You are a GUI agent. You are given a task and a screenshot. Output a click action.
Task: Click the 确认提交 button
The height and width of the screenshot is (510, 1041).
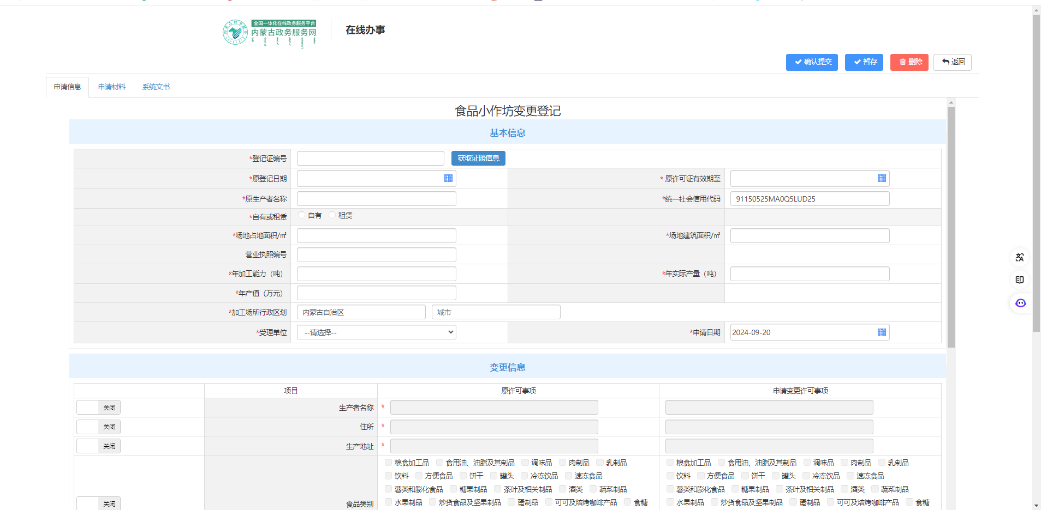[813, 62]
